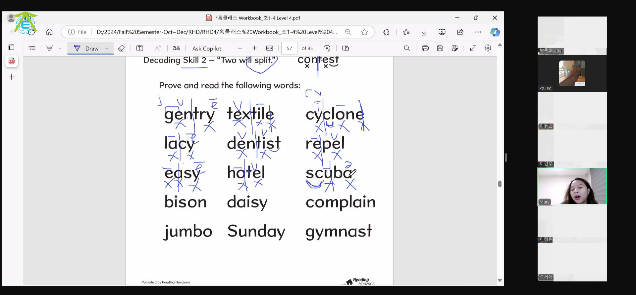Open browser Settings and more menu
The height and width of the screenshot is (295, 636).
tap(478, 32)
